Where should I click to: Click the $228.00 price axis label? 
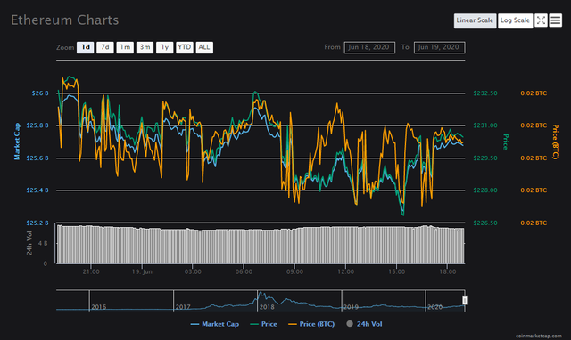point(485,190)
